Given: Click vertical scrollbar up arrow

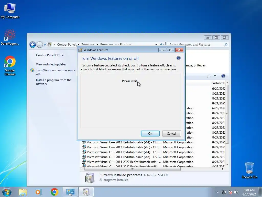Looking at the screenshot, I should coord(227,83).
